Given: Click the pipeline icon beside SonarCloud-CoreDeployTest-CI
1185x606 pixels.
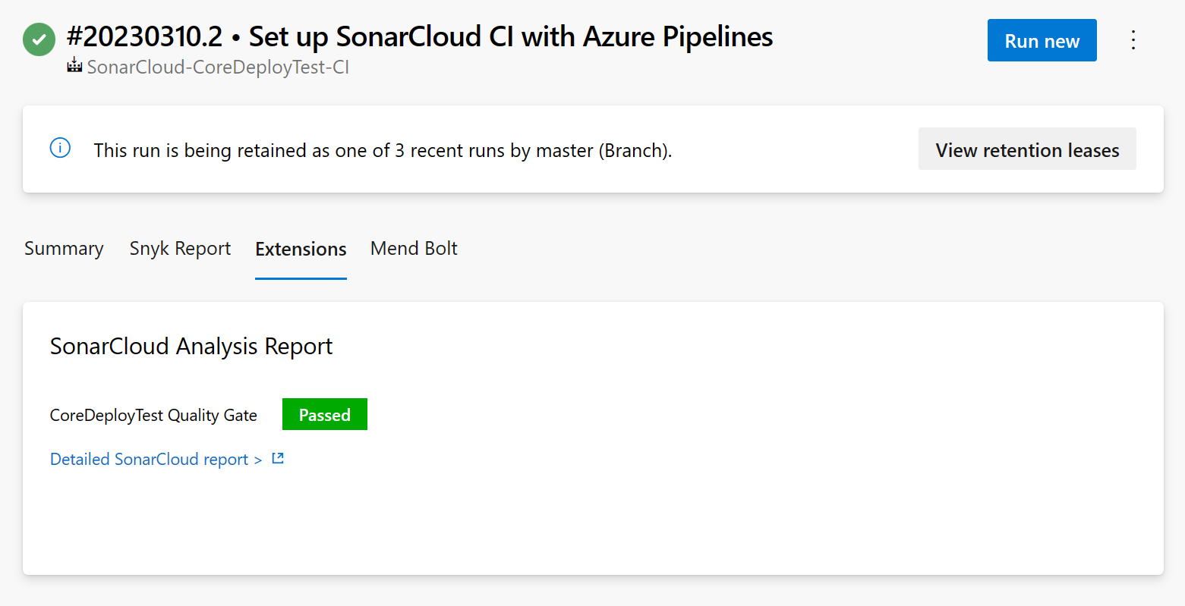Looking at the screenshot, I should [x=74, y=65].
